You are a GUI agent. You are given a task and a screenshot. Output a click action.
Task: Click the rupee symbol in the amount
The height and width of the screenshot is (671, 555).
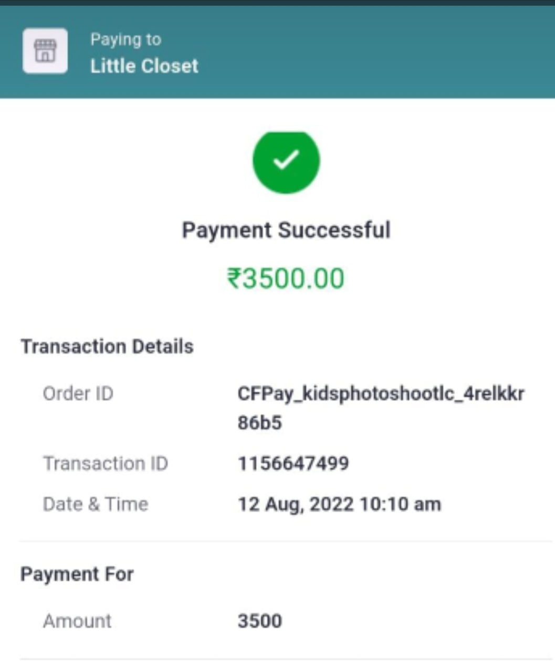[x=234, y=278]
